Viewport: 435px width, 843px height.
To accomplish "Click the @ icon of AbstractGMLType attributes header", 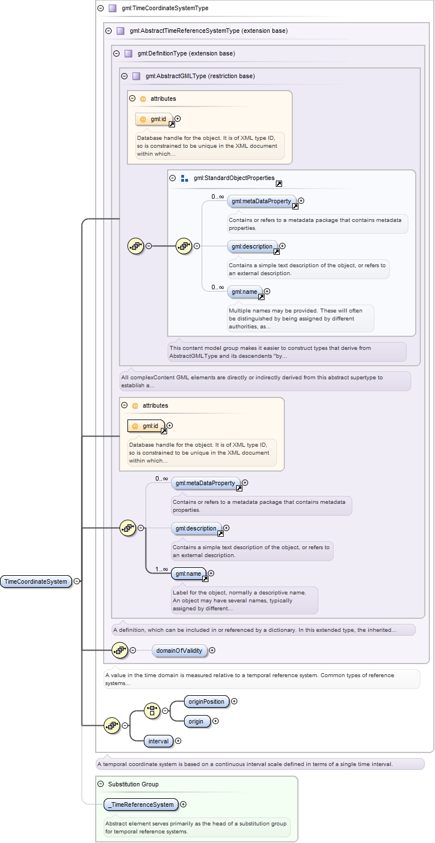I will point(143,99).
